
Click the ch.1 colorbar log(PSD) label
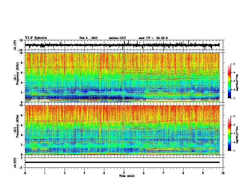[237, 82]
